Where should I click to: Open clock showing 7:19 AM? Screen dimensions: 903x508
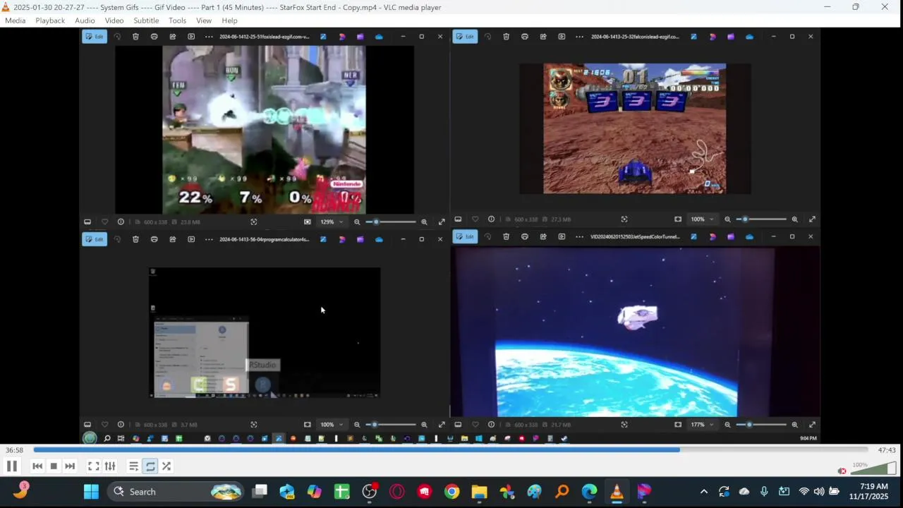click(869, 492)
